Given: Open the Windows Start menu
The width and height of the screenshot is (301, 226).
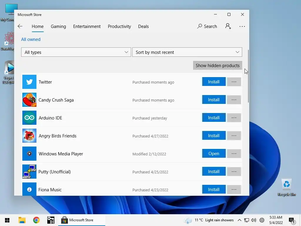Looking at the screenshot, I should pos(7,220).
